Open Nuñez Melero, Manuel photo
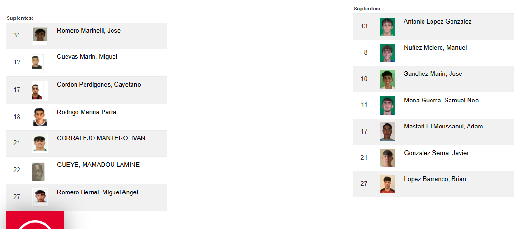 click(387, 53)
